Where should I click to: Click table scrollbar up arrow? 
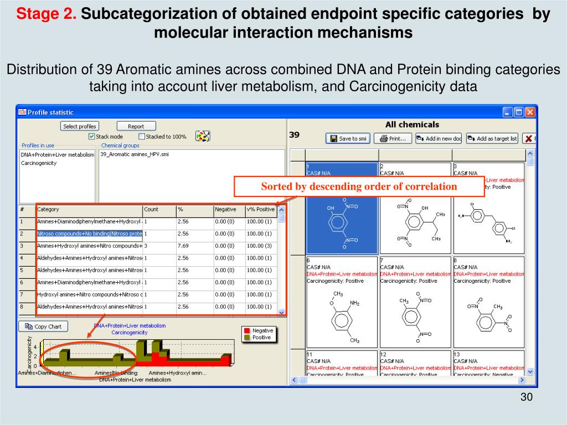click(282, 210)
